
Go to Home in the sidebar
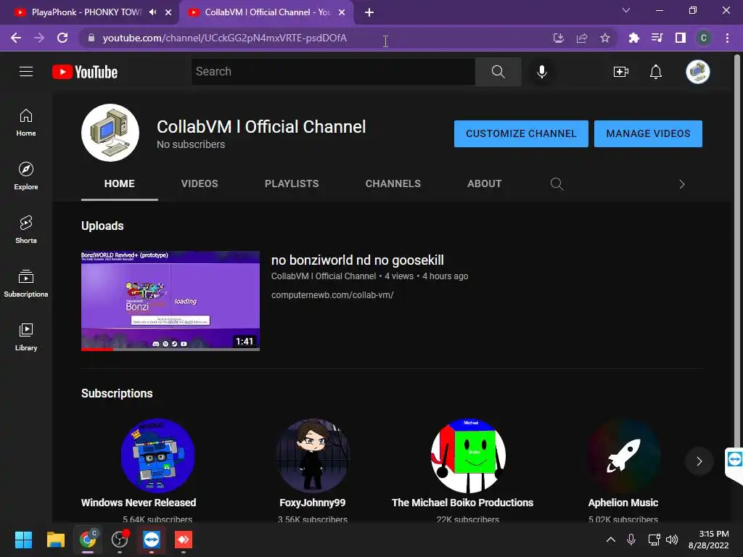pyautogui.click(x=26, y=123)
